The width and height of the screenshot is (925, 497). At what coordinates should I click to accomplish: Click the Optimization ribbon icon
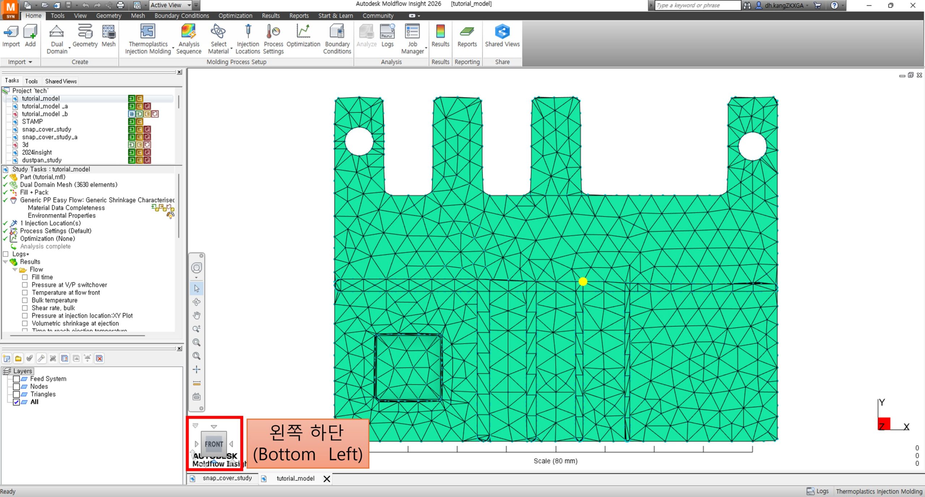coord(303,35)
